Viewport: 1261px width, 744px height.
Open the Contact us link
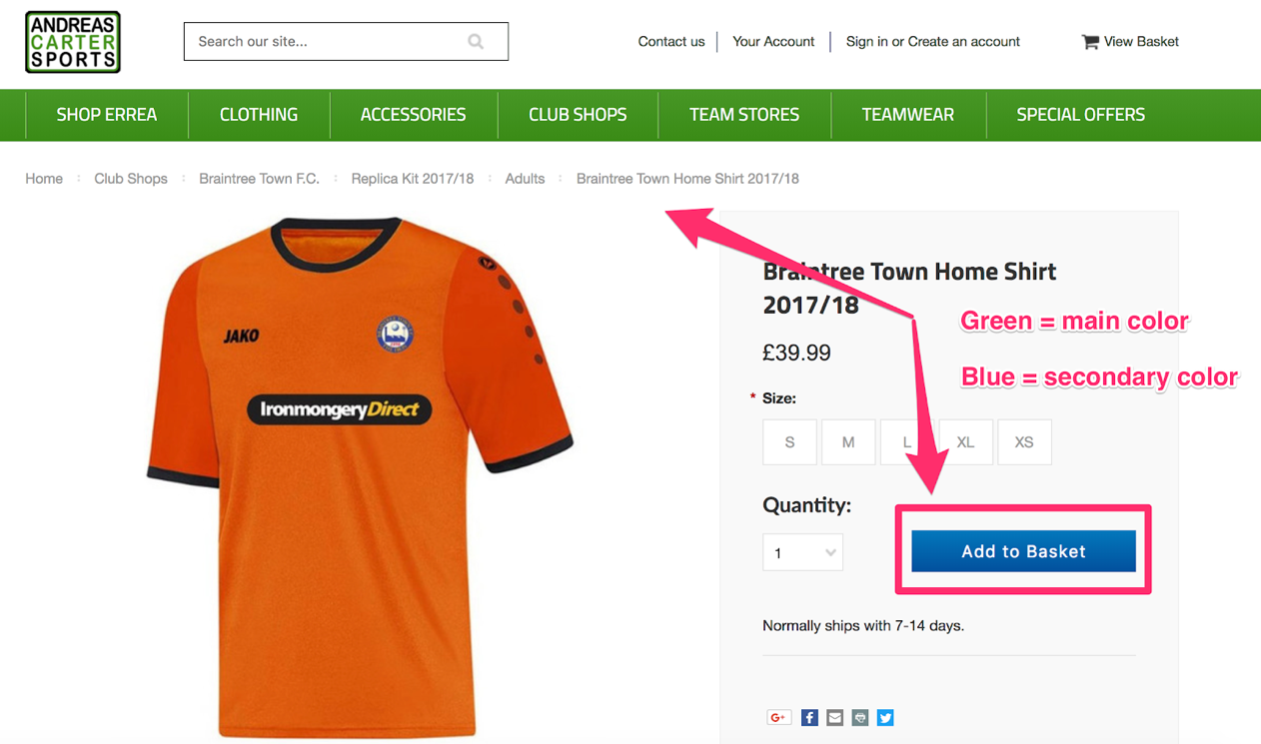[x=671, y=42]
